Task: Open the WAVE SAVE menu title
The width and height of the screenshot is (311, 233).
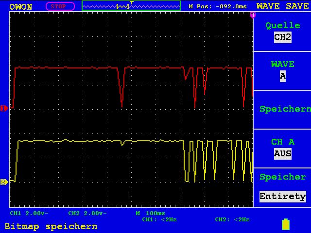Action: coord(283,6)
